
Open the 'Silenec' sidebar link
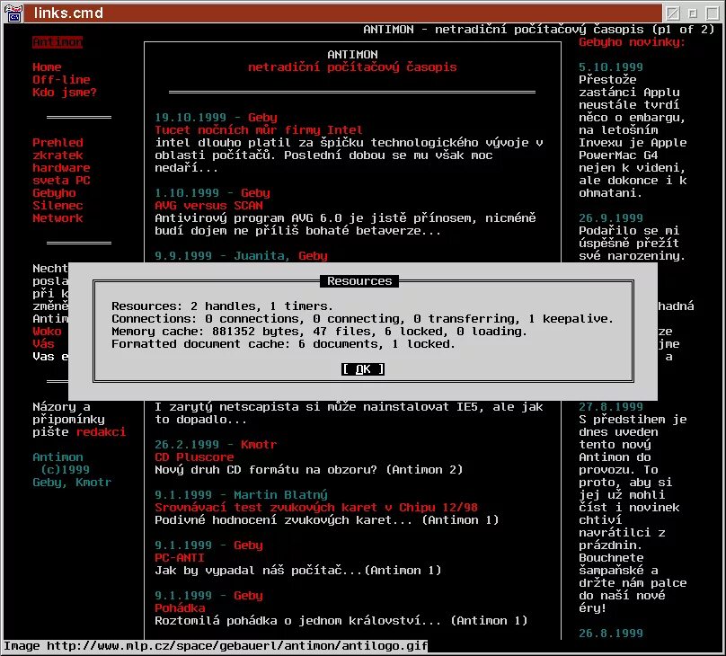(x=58, y=206)
